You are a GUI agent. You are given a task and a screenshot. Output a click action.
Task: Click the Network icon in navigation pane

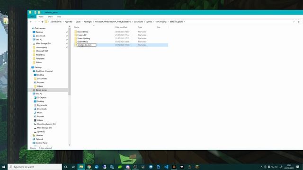point(34,139)
